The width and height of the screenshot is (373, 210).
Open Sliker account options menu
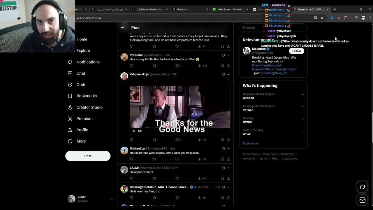click(x=111, y=199)
